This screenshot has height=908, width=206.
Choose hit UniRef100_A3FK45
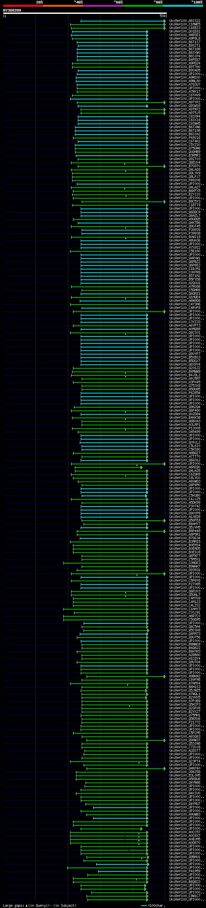coord(185,382)
